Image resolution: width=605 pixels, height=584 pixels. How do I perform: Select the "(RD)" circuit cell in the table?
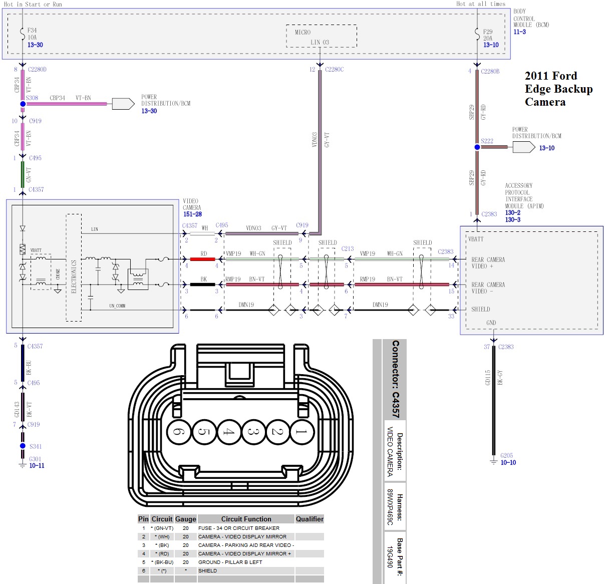coord(162,553)
